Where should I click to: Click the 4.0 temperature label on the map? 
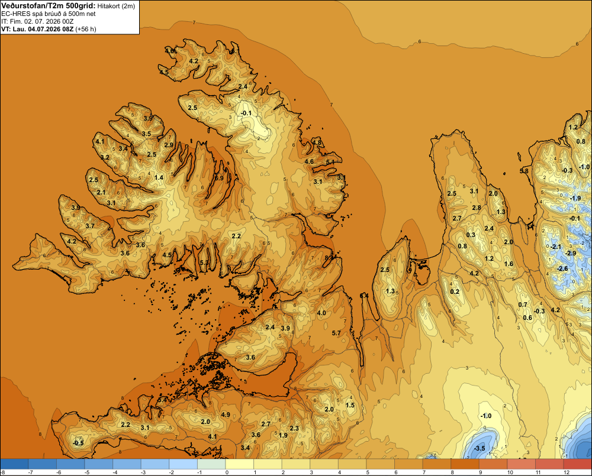[321, 313]
